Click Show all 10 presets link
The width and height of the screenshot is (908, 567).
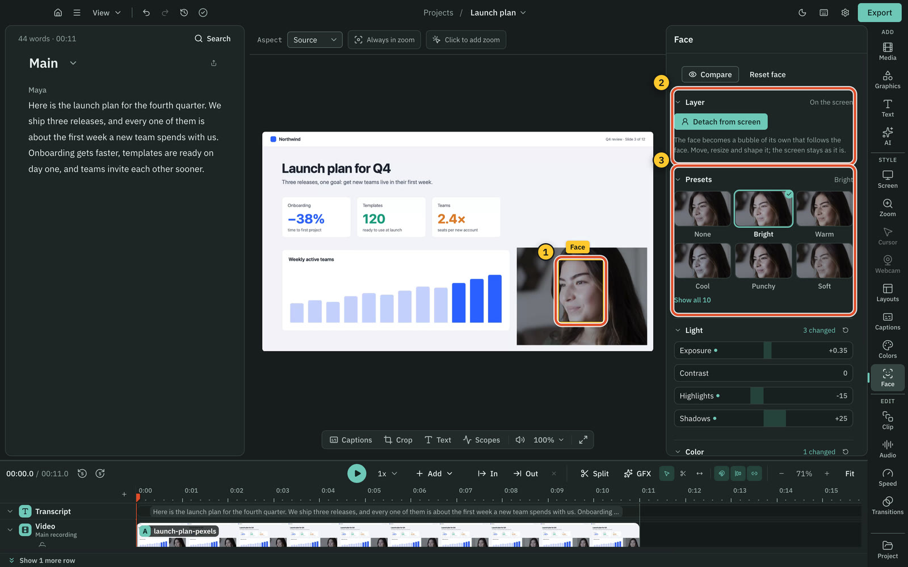pos(692,300)
